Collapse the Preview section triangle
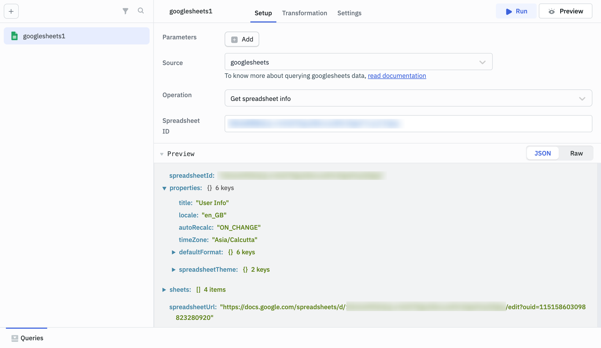The height and width of the screenshot is (348, 601). click(x=162, y=154)
